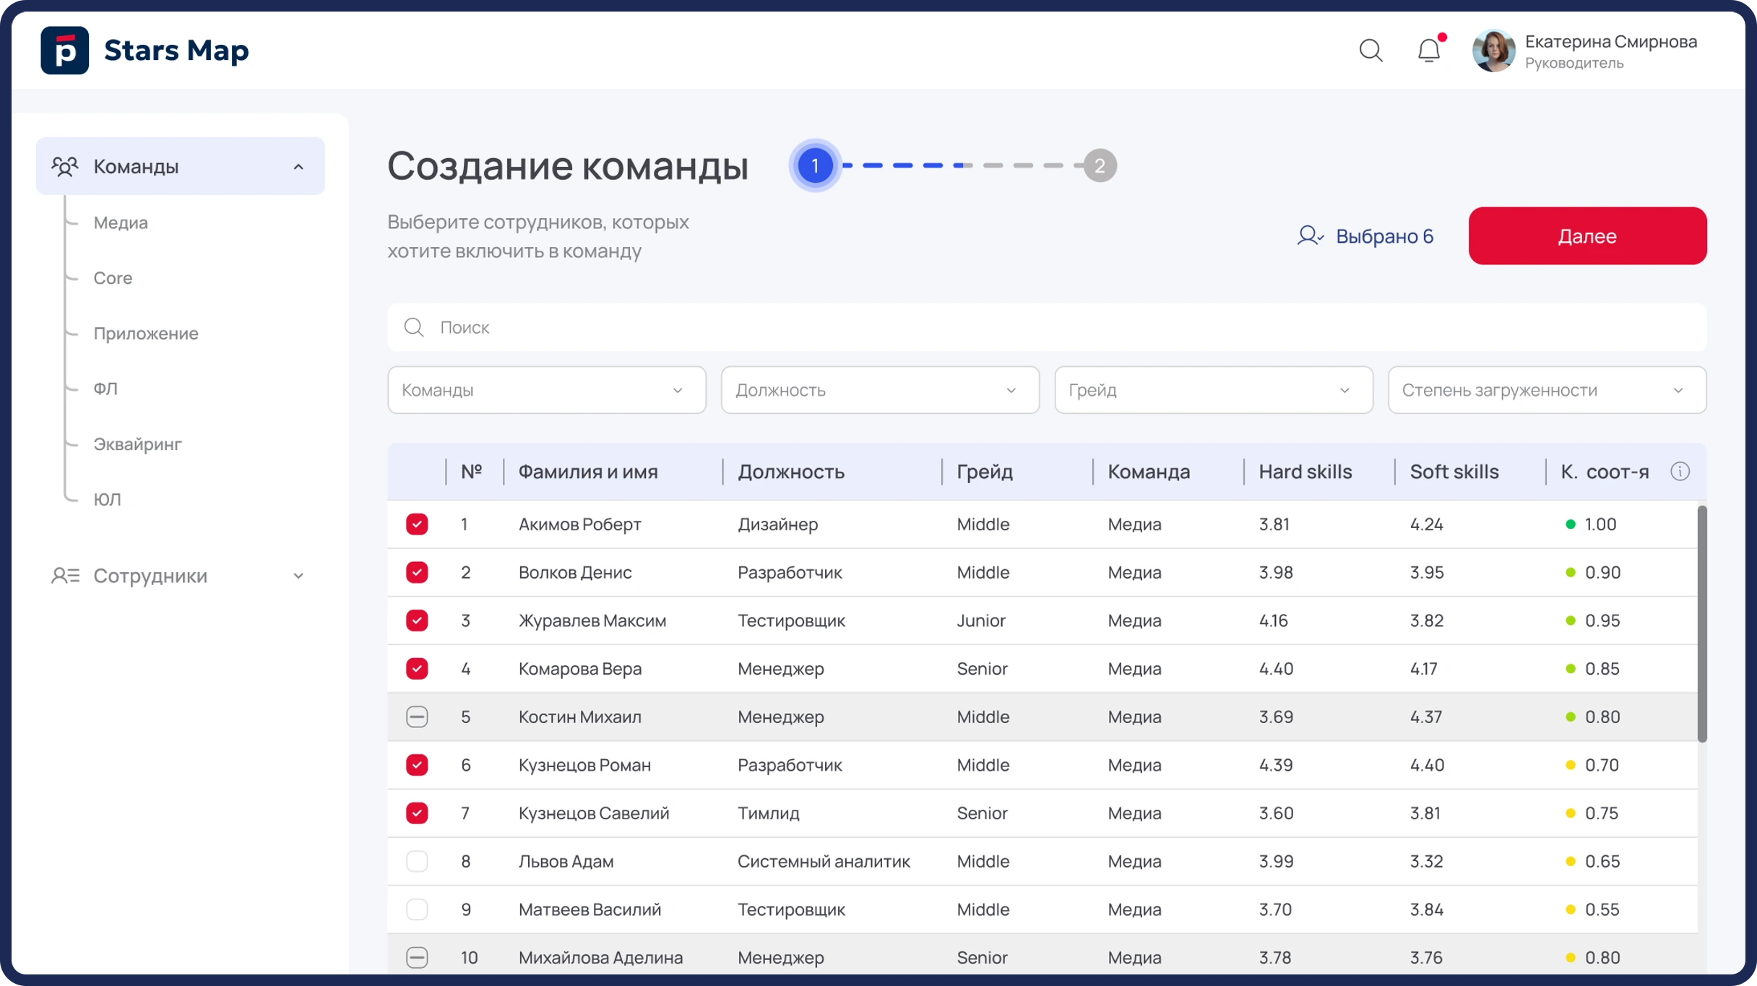Select Медиа team in sidebar
Image resolution: width=1757 pixels, height=986 pixels.
pyautogui.click(x=121, y=222)
